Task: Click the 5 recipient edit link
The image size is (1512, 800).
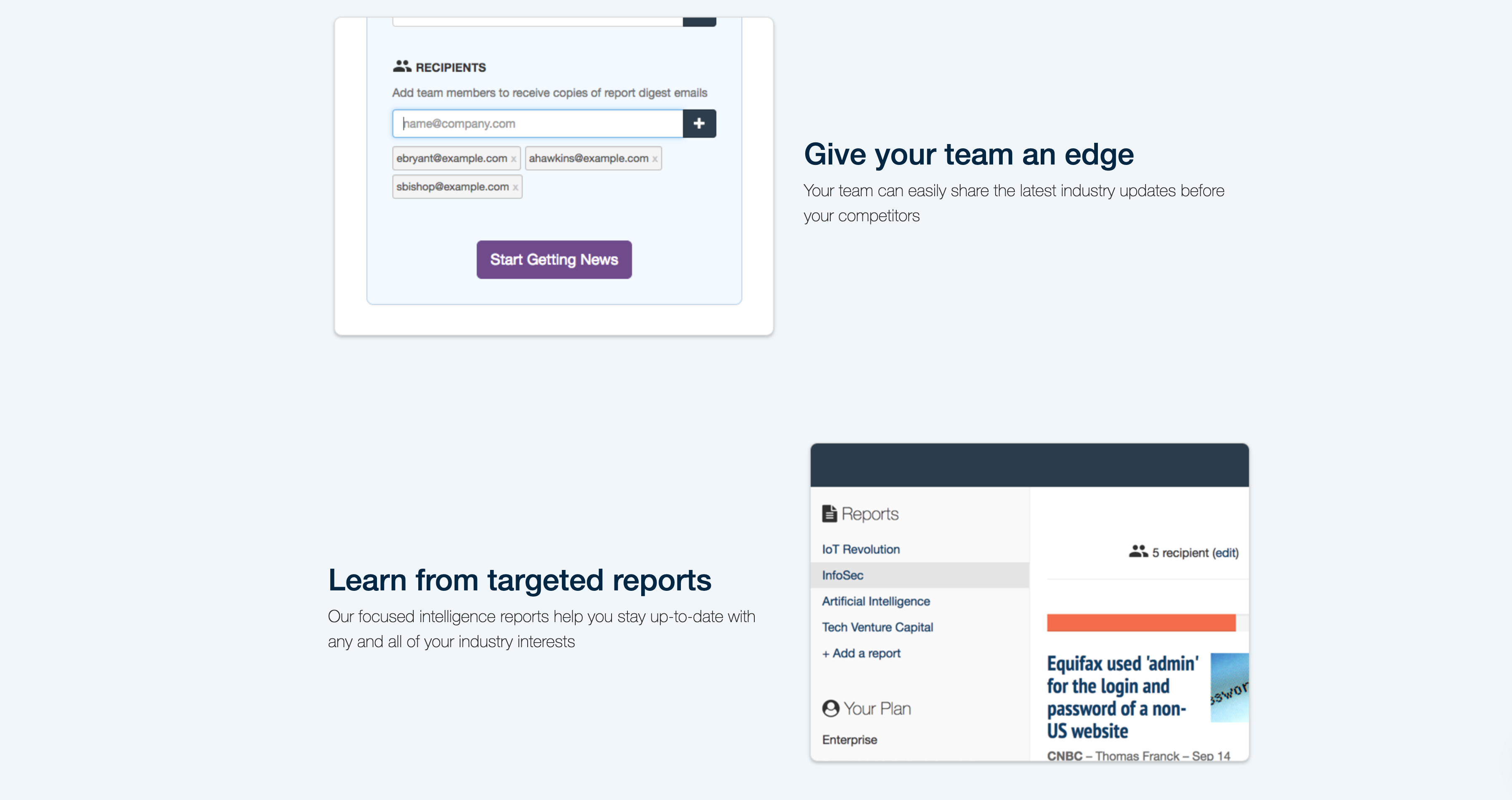Action: coord(1226,553)
